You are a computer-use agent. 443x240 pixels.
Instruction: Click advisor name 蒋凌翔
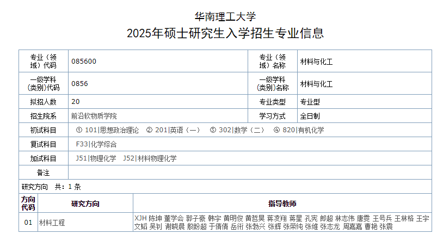[x=277, y=218]
